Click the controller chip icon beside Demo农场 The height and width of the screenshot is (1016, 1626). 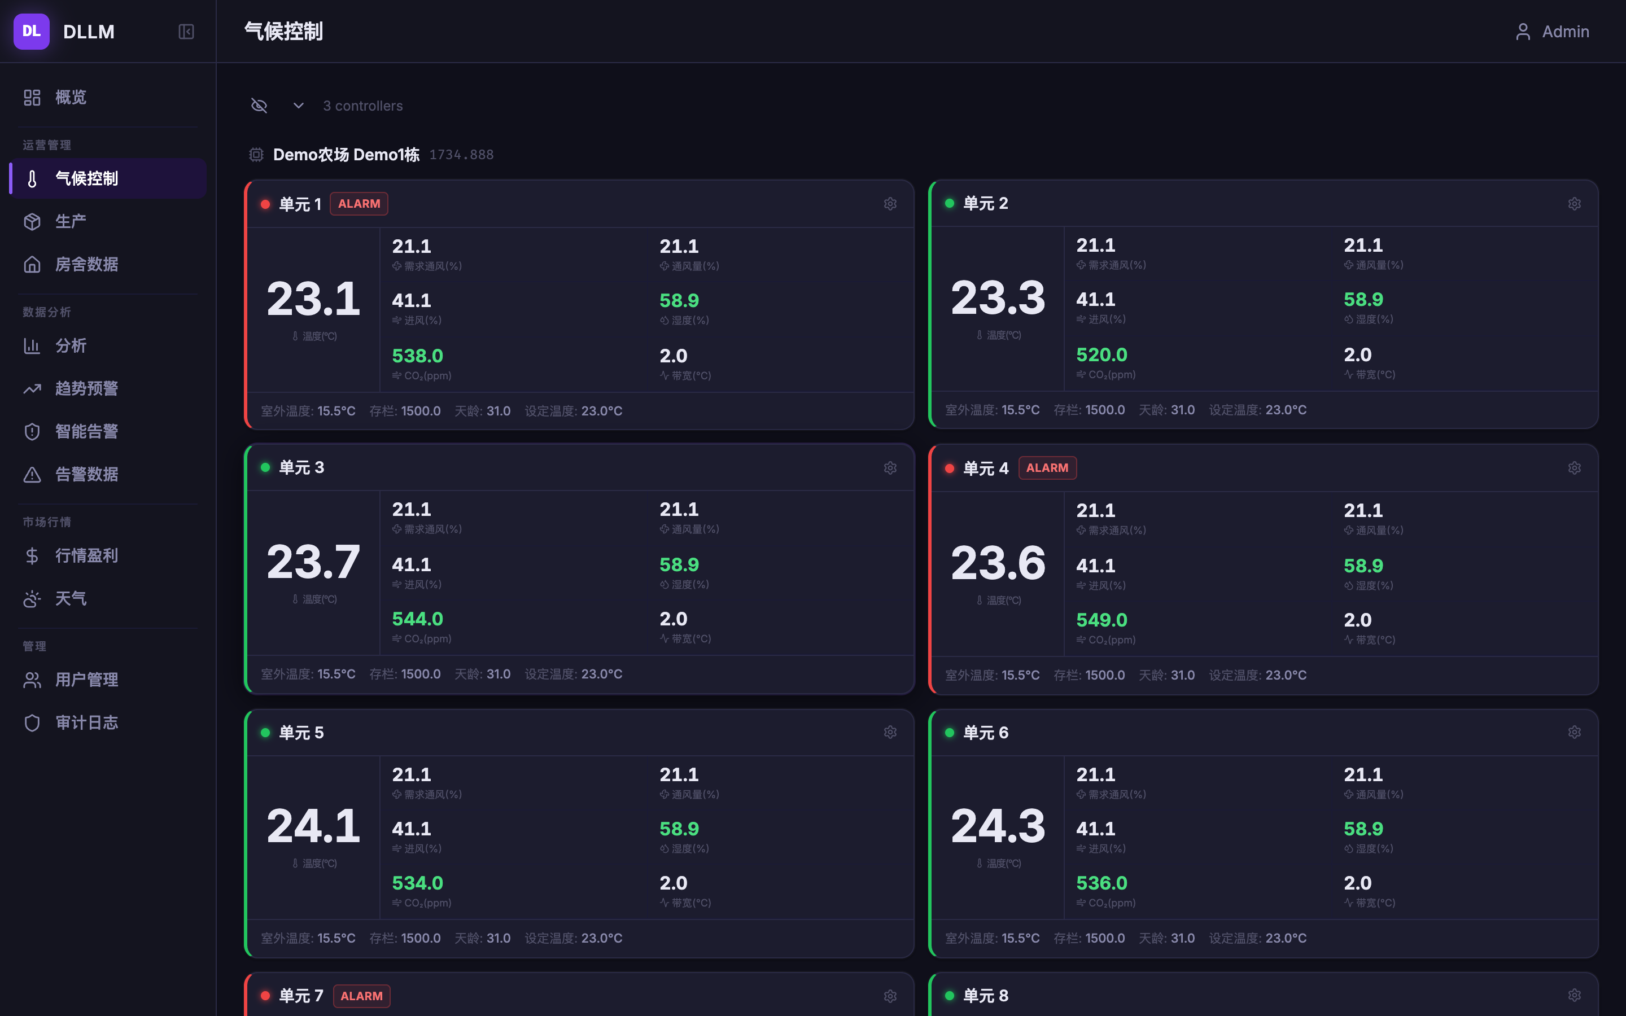tap(256, 155)
